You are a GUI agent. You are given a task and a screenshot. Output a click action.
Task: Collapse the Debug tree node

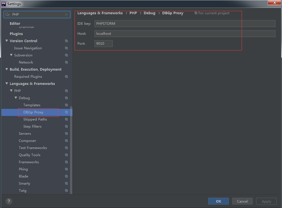(16, 98)
